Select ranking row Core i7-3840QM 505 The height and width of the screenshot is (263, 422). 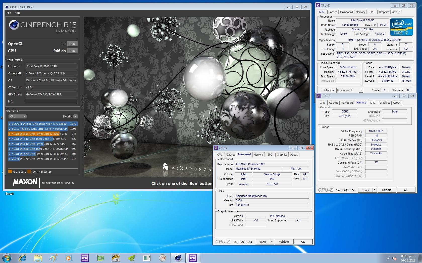[43, 154]
